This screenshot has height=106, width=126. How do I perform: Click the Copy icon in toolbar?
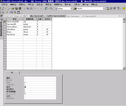point(28,9)
